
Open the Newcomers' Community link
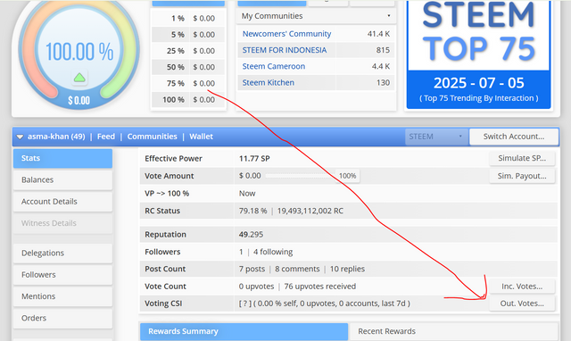tap(286, 34)
